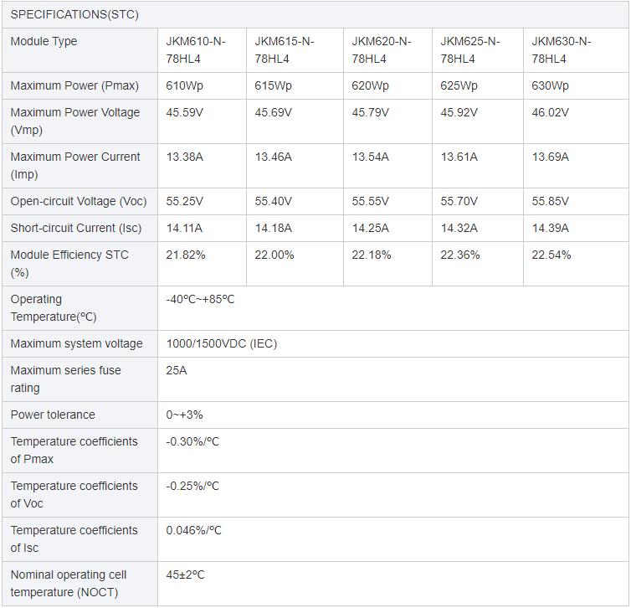Screen dimensions: 631x608
Task: Click the SPECIFICATIONS(STC) table header
Action: click(74, 14)
